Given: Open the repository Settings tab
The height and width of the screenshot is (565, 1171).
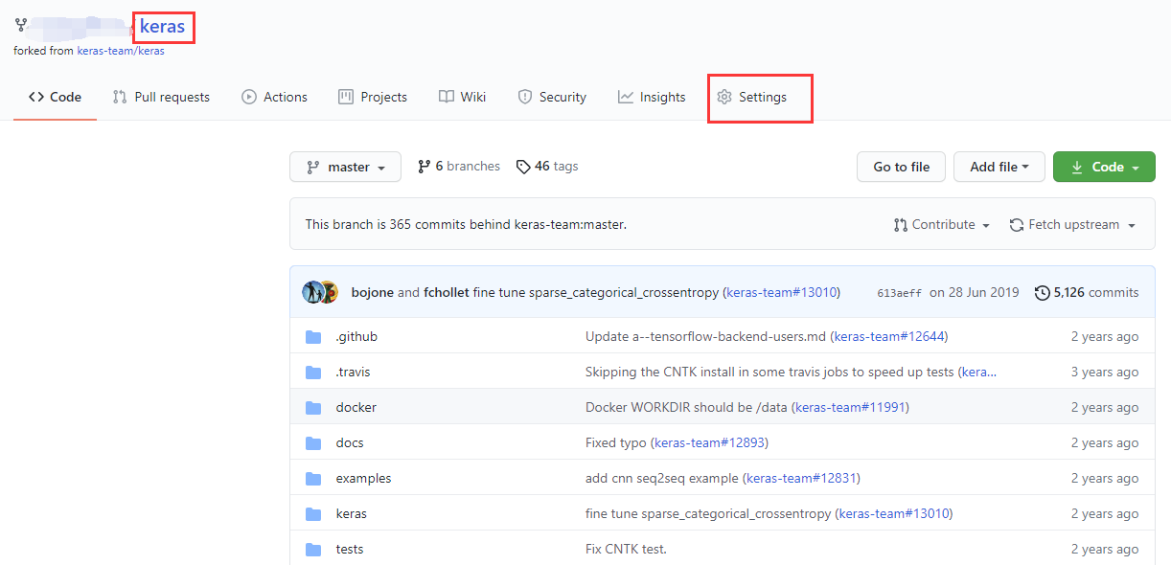Looking at the screenshot, I should 752,97.
